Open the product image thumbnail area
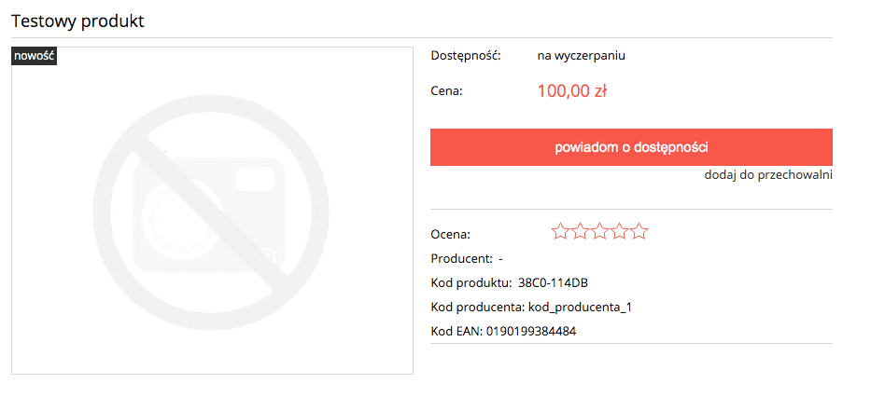871x397 pixels. tap(212, 211)
